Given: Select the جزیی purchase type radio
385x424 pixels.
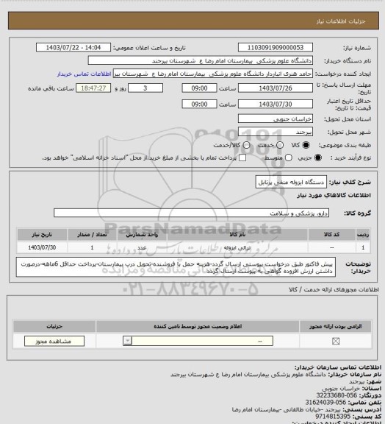Looking at the screenshot, I should [x=318, y=158].
